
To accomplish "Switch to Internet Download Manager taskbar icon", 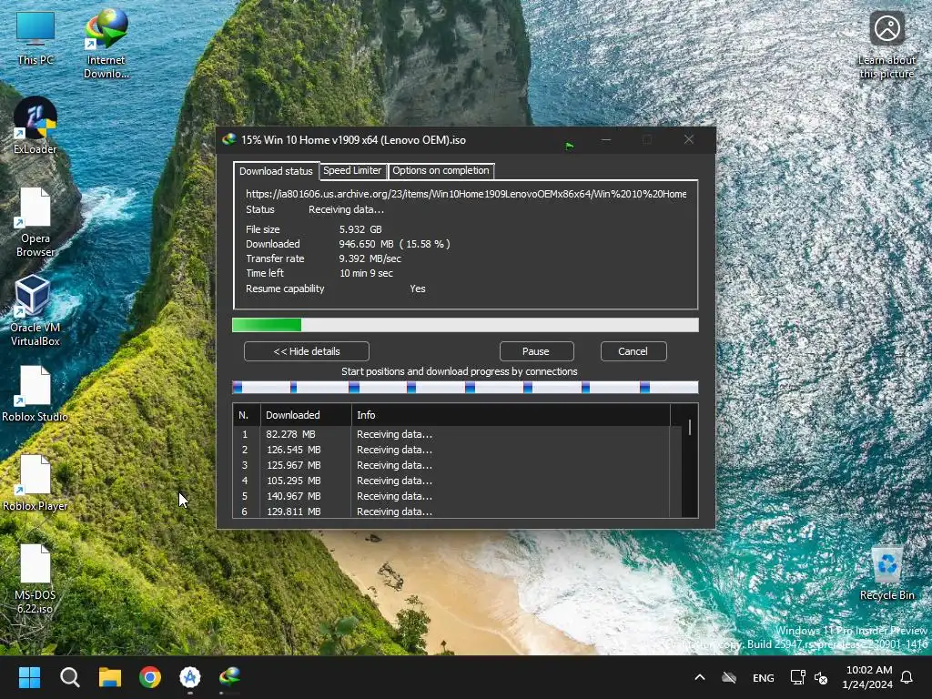I will 230,677.
